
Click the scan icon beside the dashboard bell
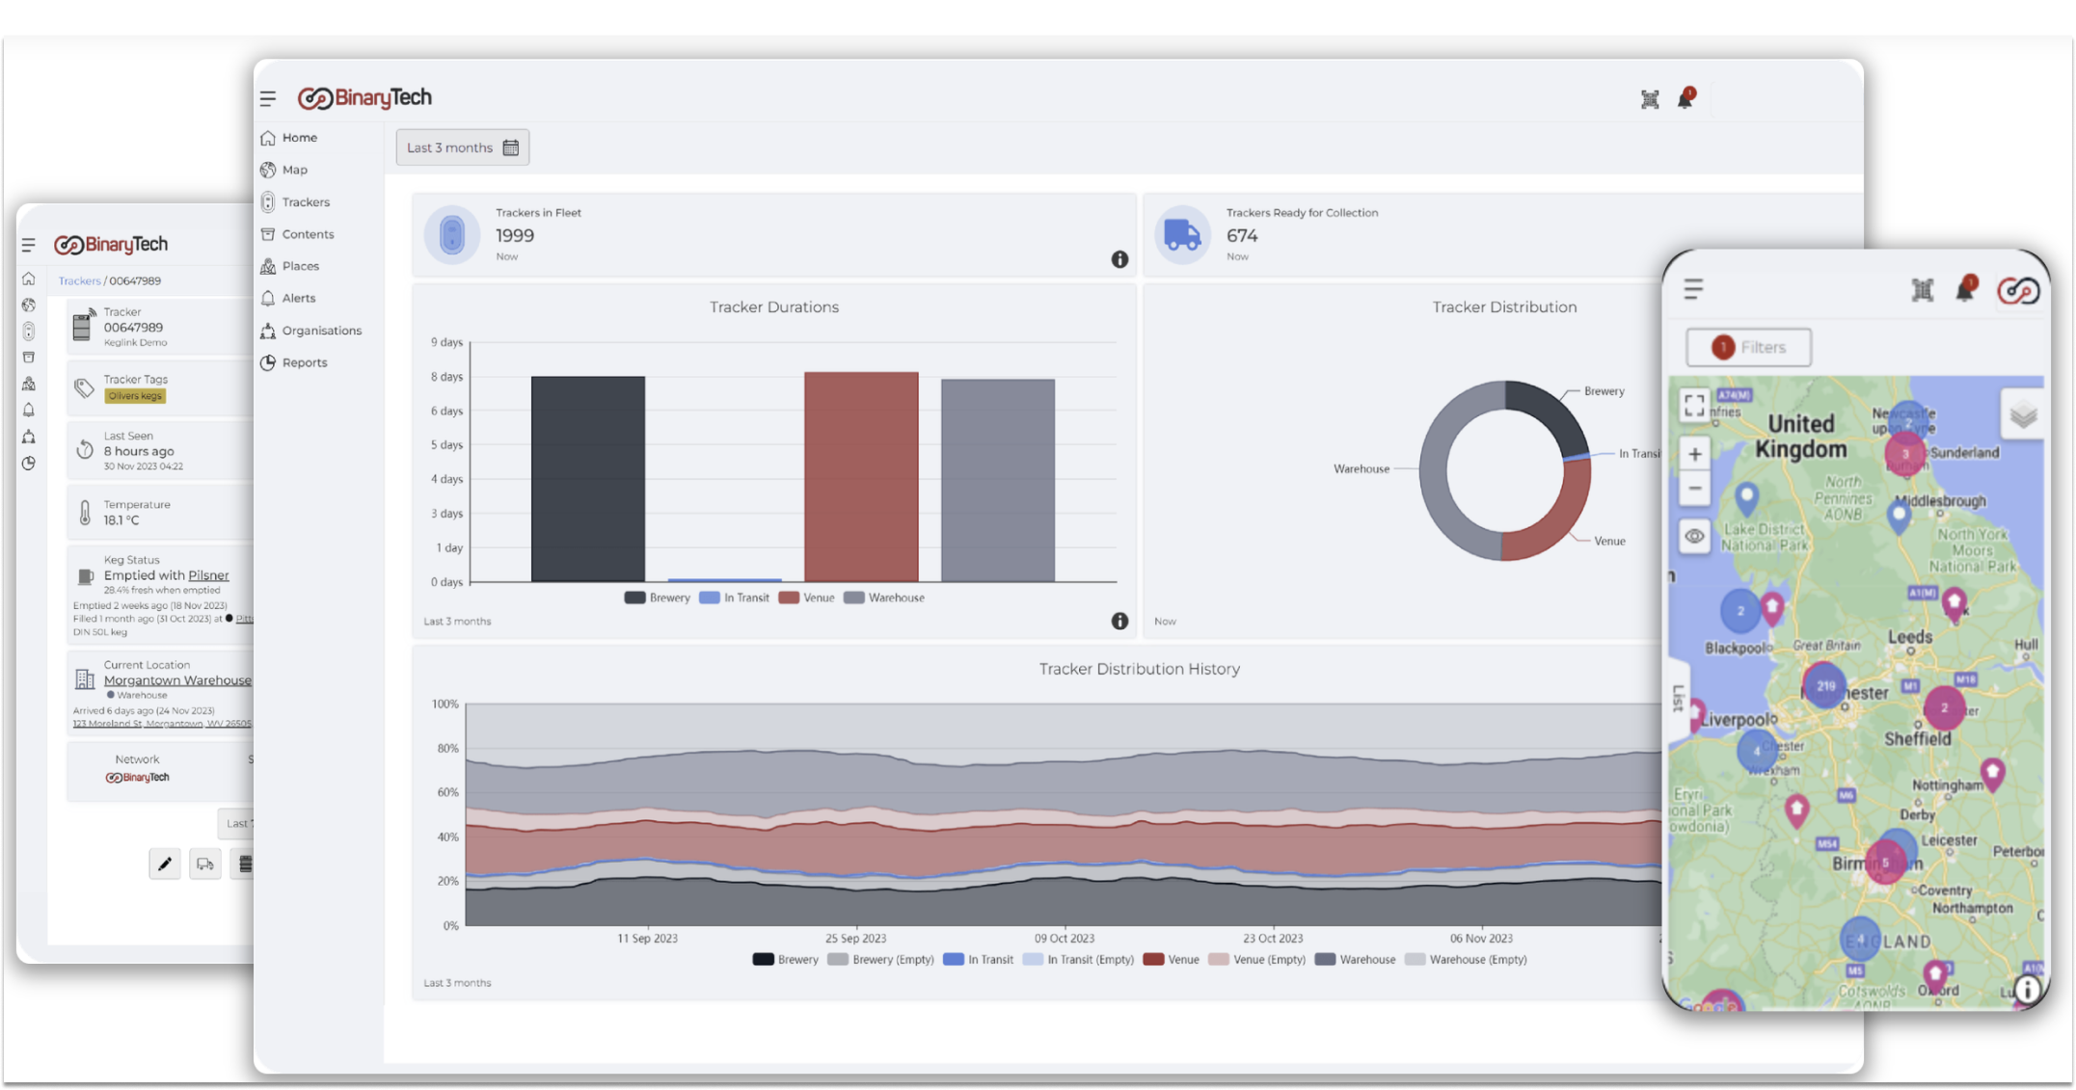(x=1650, y=99)
